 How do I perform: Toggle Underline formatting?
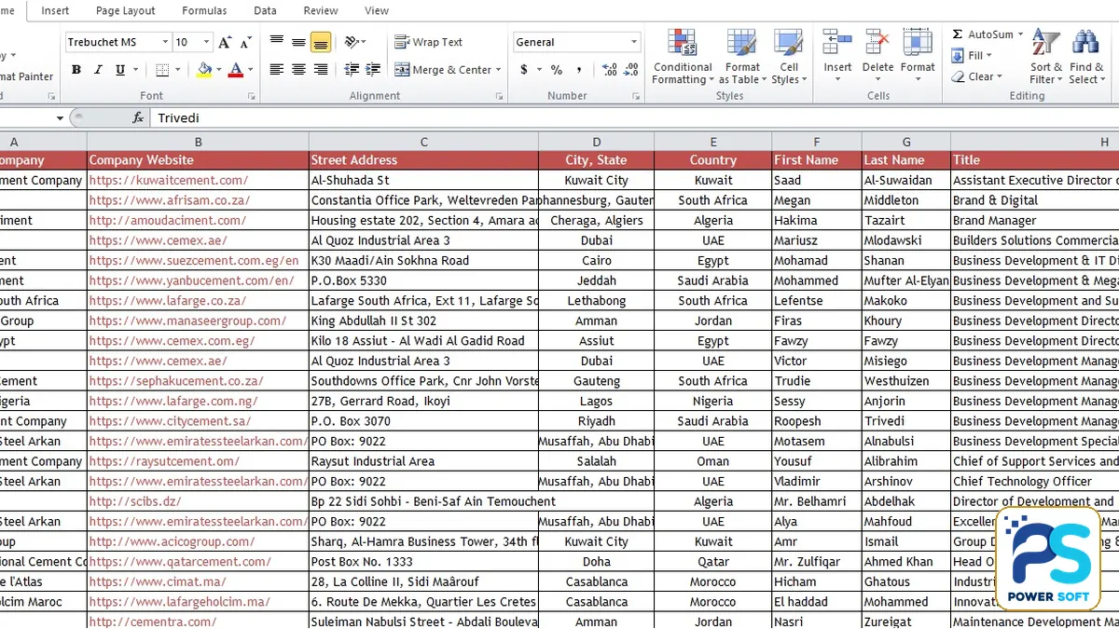pos(120,70)
